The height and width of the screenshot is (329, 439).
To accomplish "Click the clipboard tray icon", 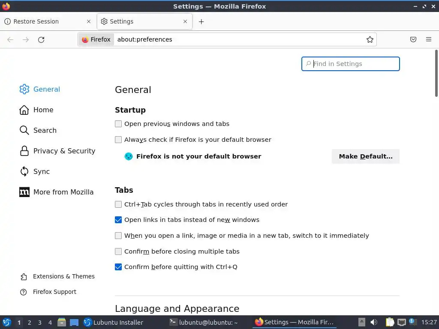I will click(x=390, y=323).
